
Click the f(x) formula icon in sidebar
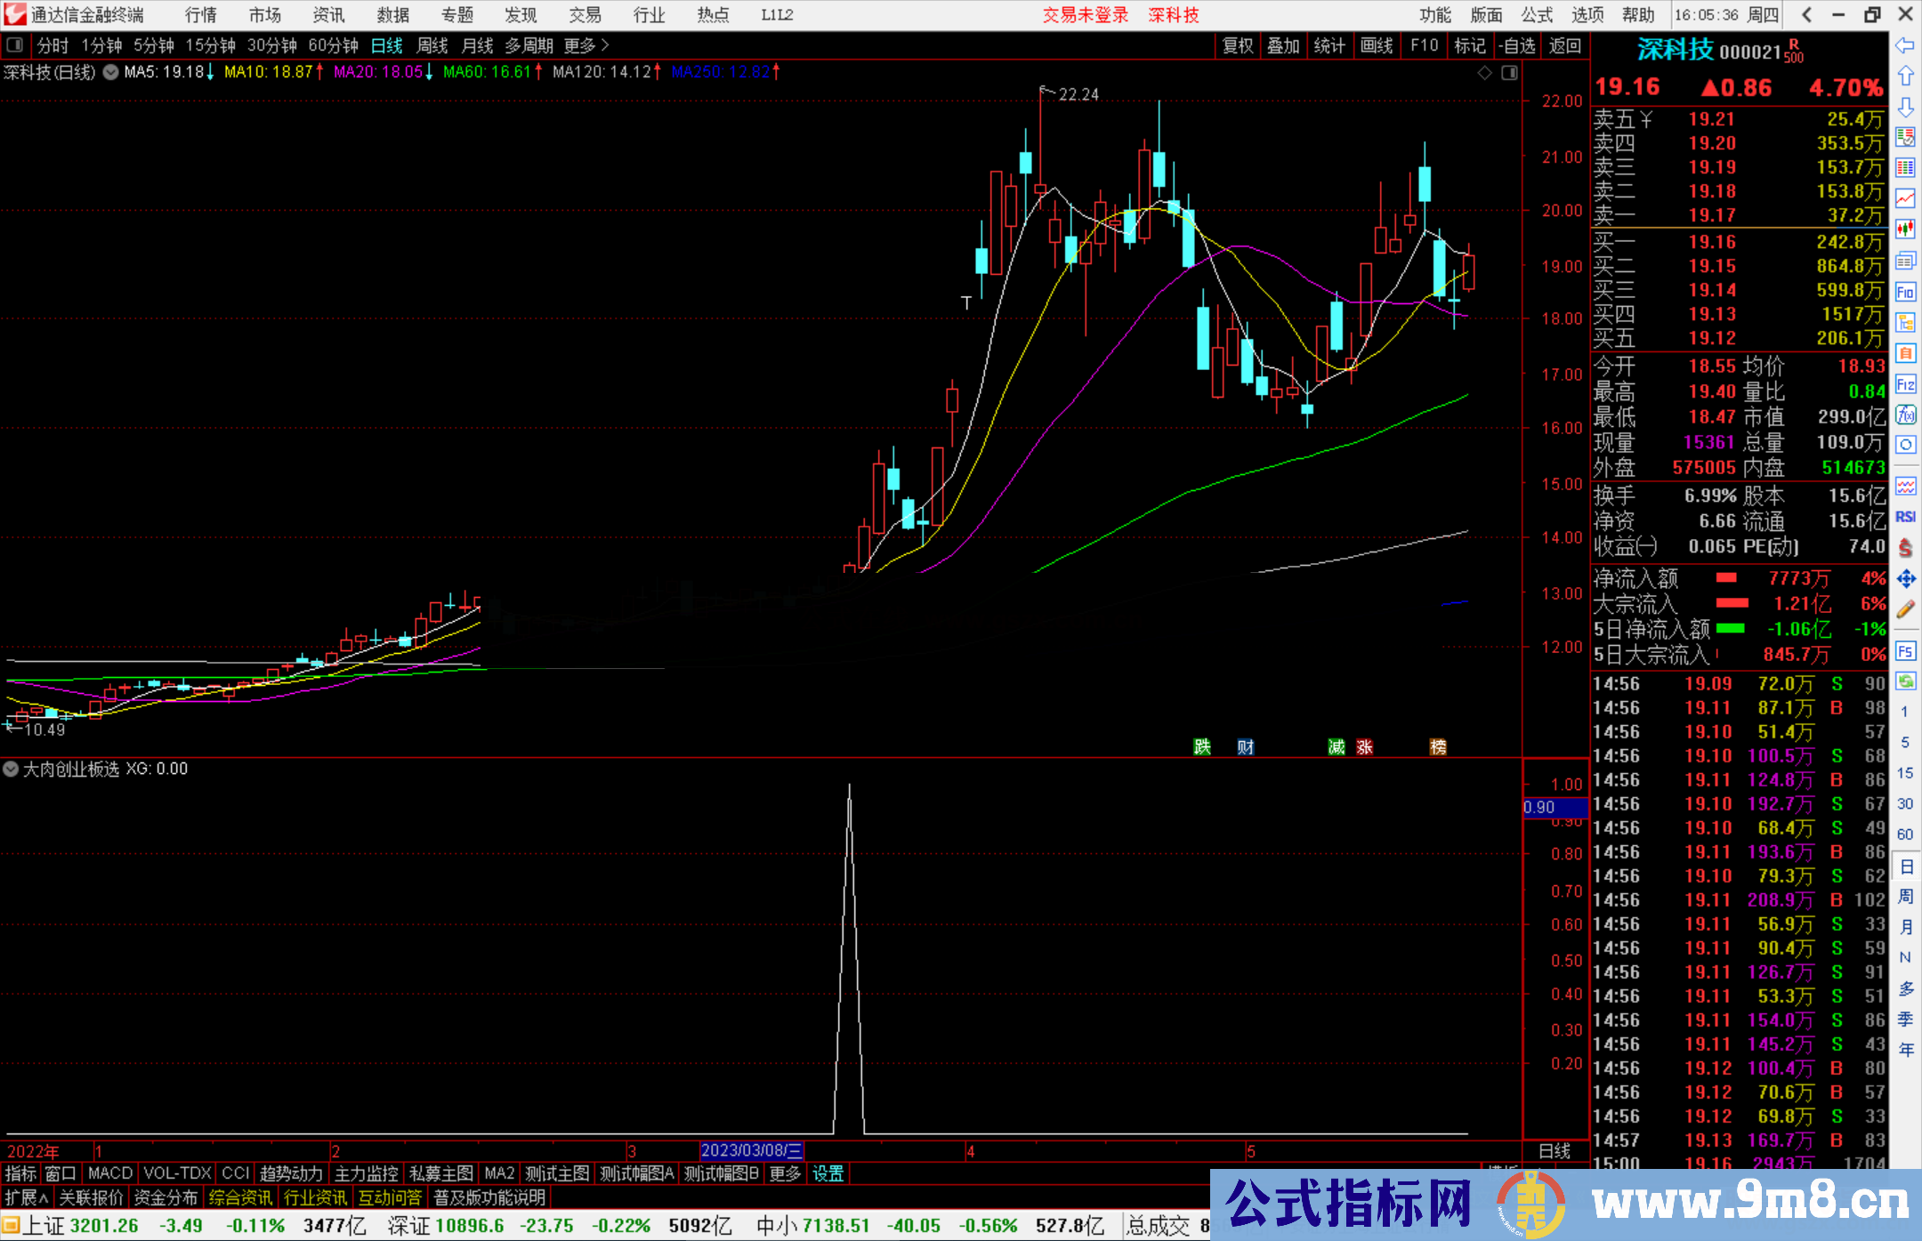point(1905,415)
